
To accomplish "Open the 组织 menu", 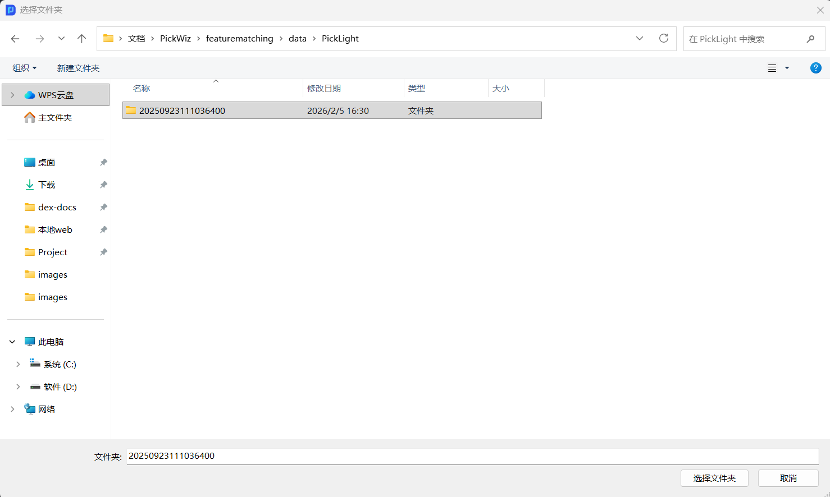I will tap(25, 68).
